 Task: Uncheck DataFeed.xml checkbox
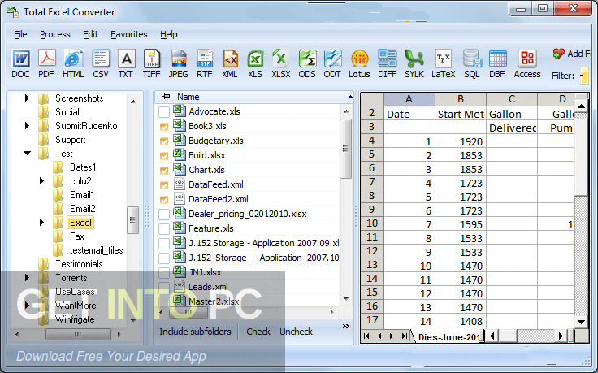tap(164, 185)
